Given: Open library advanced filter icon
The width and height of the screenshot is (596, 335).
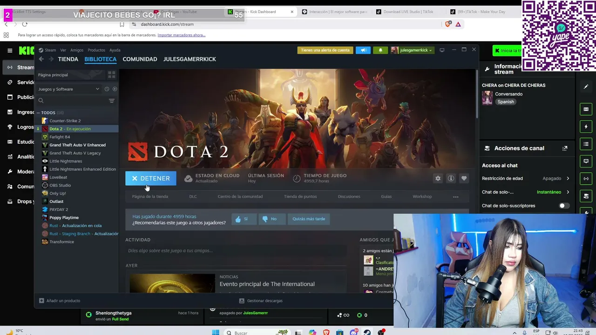Looking at the screenshot, I should pos(112,100).
